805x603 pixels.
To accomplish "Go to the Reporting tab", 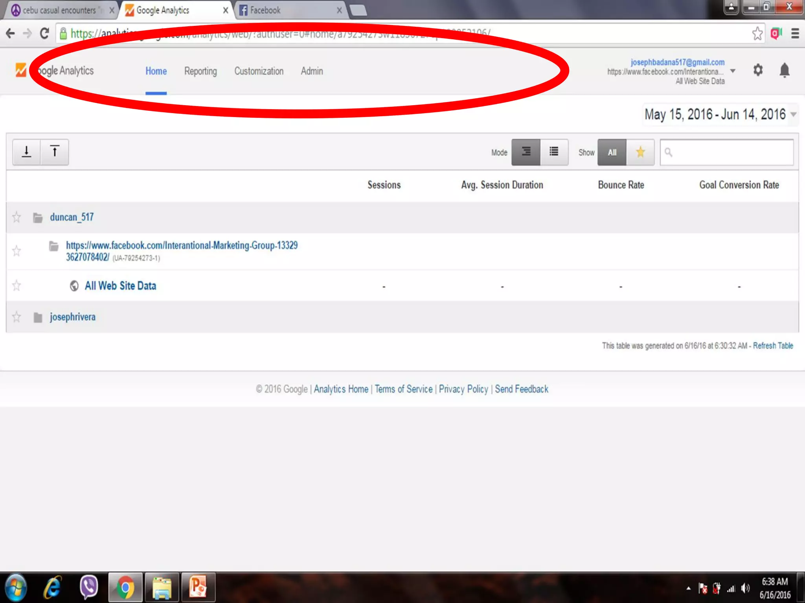I will 200,71.
